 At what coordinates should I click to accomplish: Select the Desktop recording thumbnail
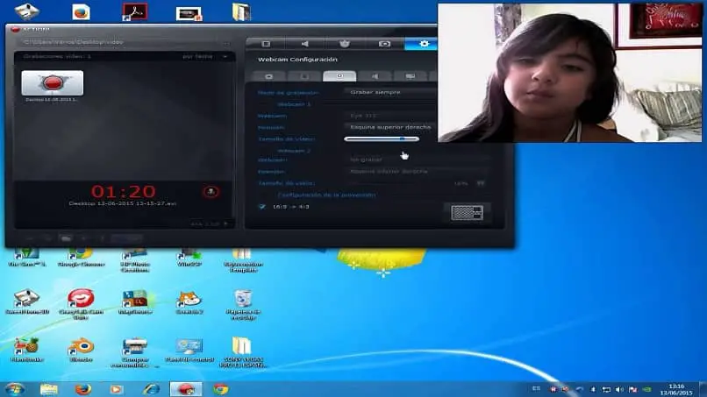tap(53, 83)
